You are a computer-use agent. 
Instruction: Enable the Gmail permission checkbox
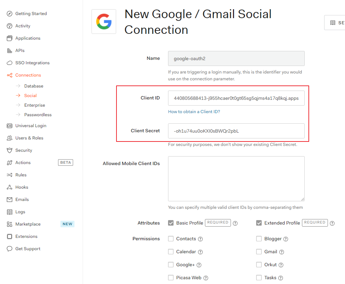[x=259, y=252]
